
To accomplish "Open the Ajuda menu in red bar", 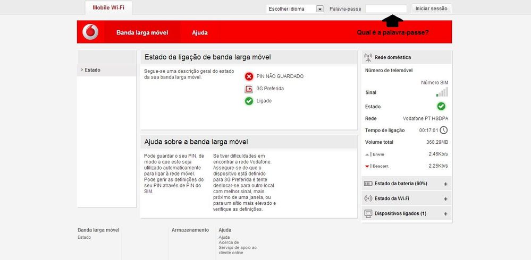I will [200, 32].
